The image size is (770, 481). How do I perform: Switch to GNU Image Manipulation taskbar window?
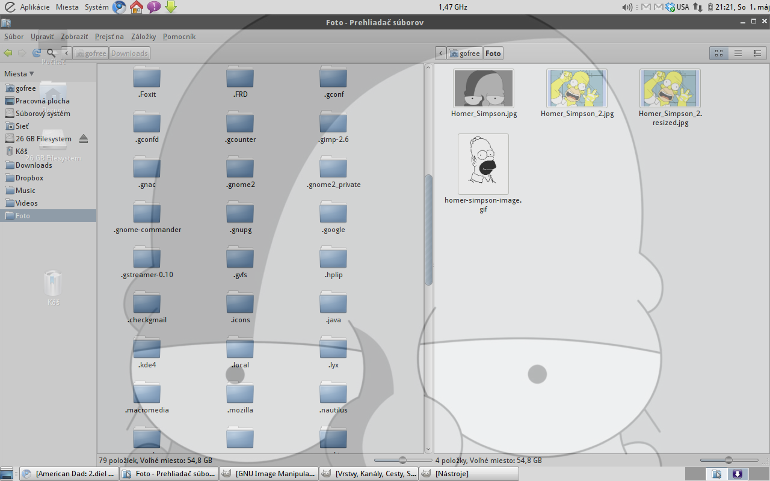click(x=269, y=474)
